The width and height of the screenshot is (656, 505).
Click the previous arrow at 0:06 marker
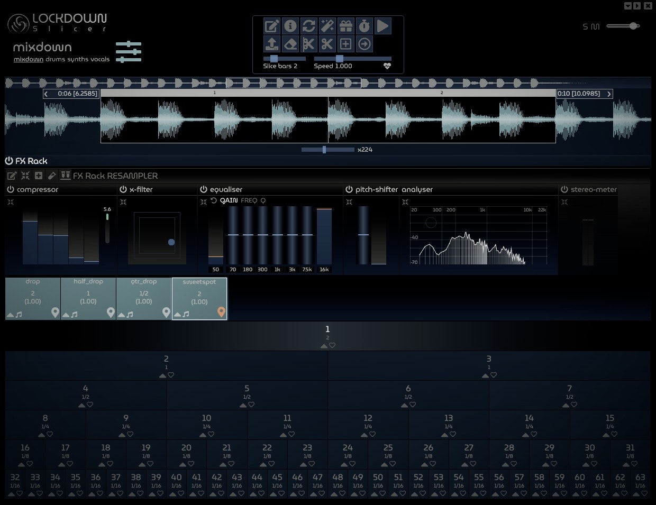coord(47,94)
